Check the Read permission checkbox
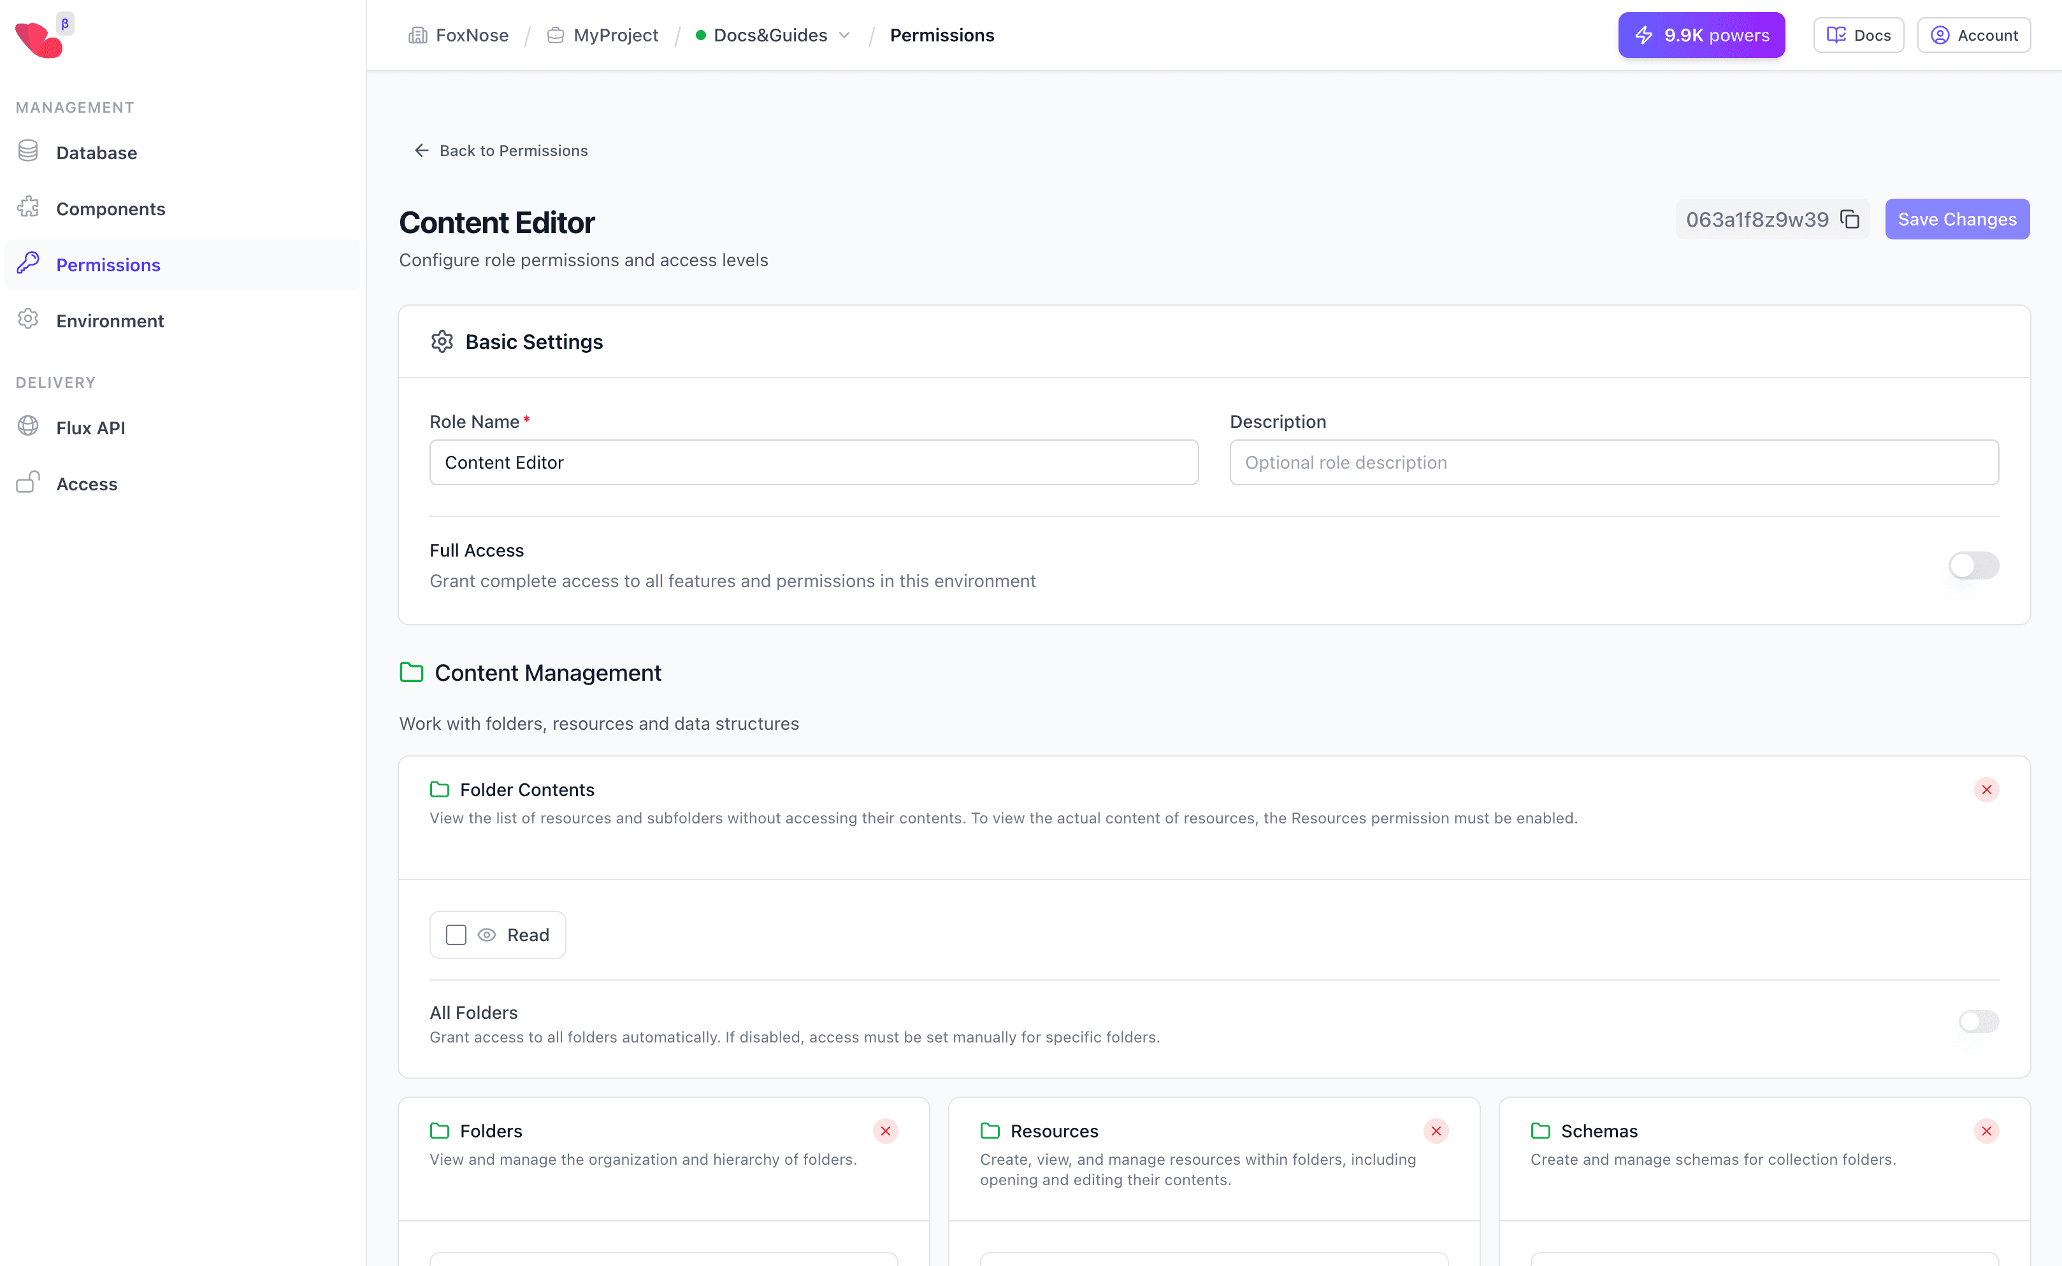The width and height of the screenshot is (2062, 1266). coord(456,934)
